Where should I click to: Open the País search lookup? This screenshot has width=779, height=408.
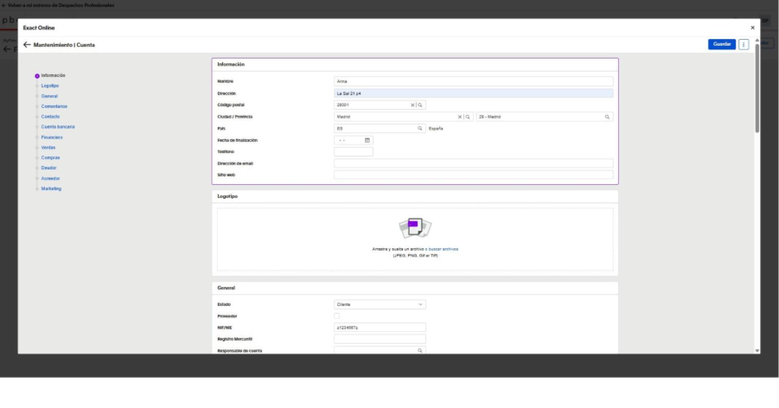pyautogui.click(x=420, y=128)
